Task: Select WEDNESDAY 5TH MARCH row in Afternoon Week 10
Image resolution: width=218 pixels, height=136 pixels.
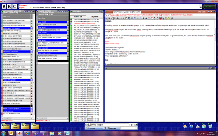Action: (17, 28)
